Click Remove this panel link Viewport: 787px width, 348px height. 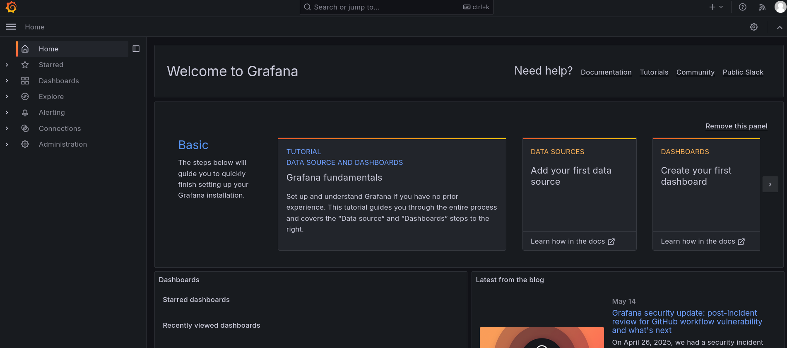736,126
